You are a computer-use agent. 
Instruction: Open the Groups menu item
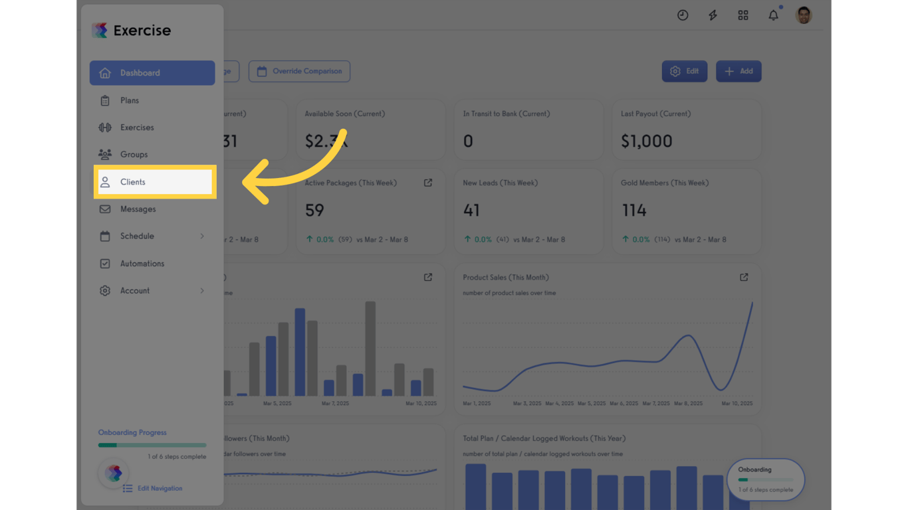(152, 155)
